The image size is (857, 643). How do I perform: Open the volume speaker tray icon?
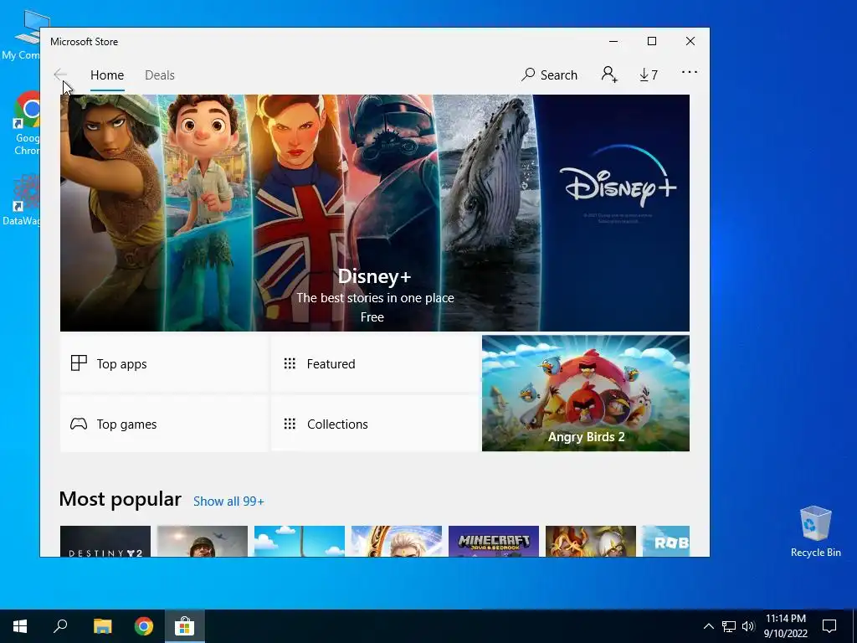coord(748,626)
